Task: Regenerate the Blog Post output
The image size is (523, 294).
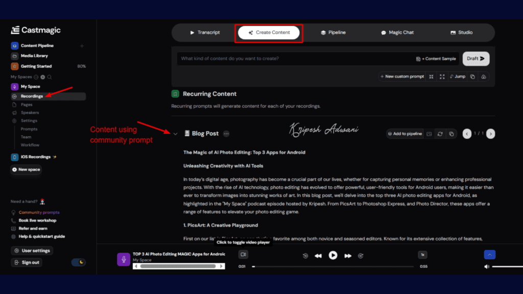Action: (440, 134)
